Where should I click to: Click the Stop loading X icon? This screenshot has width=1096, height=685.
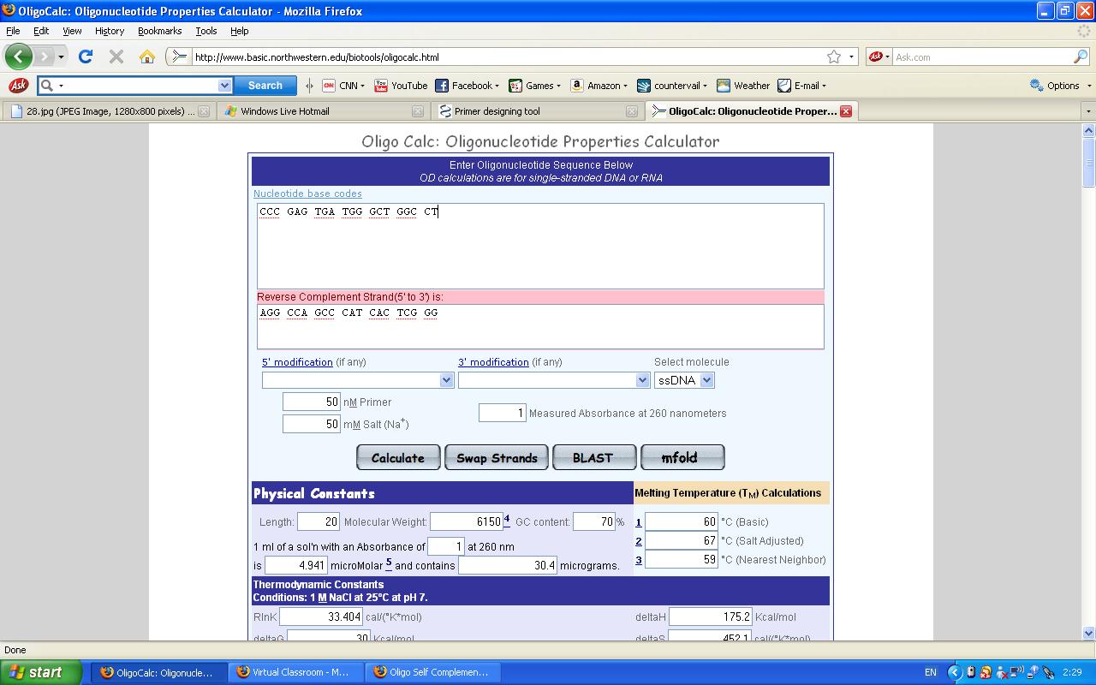116,57
